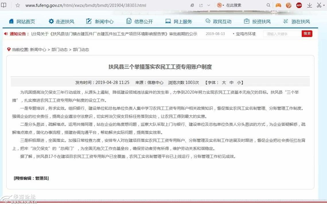This screenshot has height=204, width=327.
Task: Click the article title 扶风县三个举措落实农民工工资专用账户制度
Action: [x=160, y=67]
